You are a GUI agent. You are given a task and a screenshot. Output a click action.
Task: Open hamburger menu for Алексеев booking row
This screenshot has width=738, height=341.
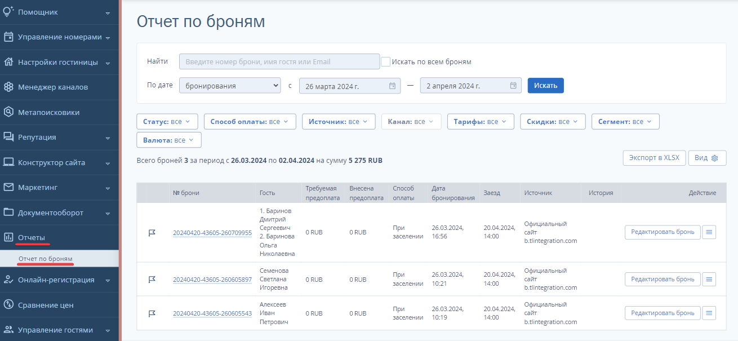(x=709, y=313)
